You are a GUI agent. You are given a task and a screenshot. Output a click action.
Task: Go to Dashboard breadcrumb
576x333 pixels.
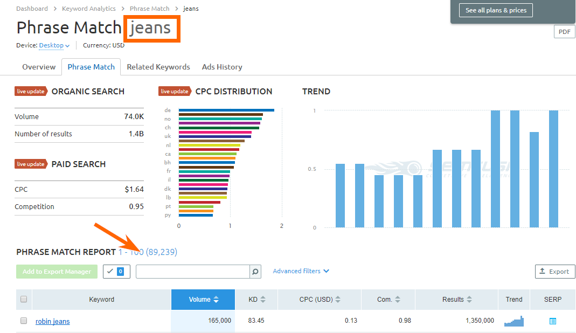(x=32, y=9)
